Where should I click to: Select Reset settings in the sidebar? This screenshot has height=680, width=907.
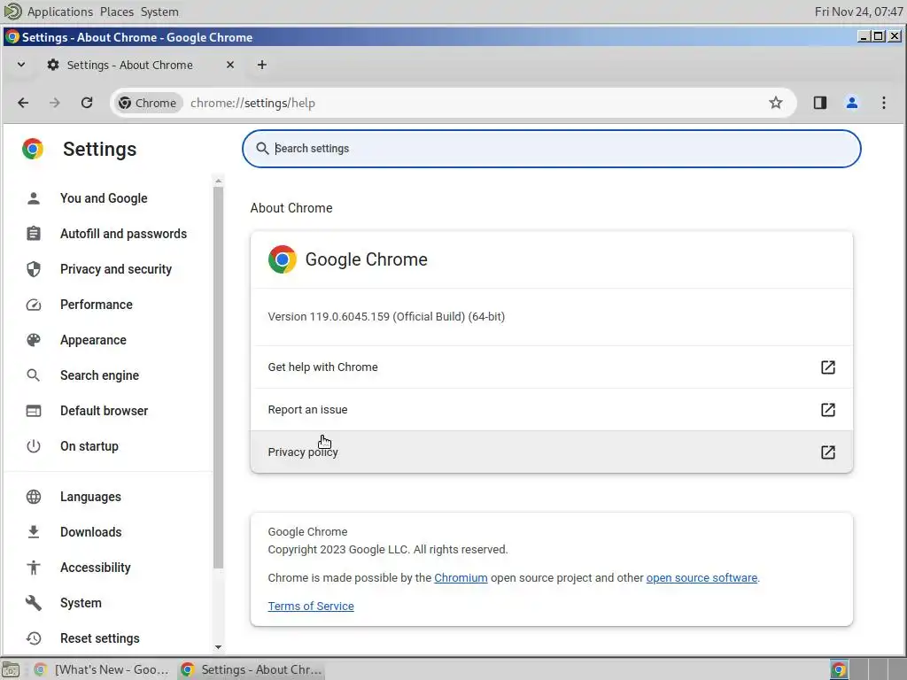click(100, 638)
